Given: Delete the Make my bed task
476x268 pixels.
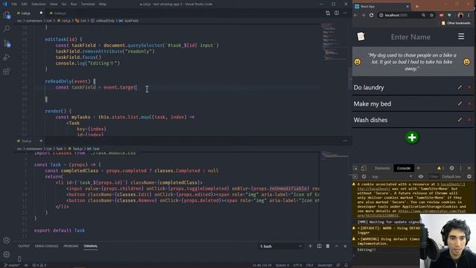Looking at the screenshot, I should click(x=469, y=103).
